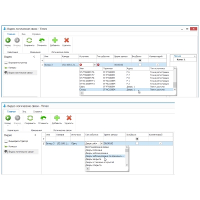The image size is (200, 200).
Task: Click the filter checkbox under the top on/off column
Action: pyautogui.click(x=140, y=60)
